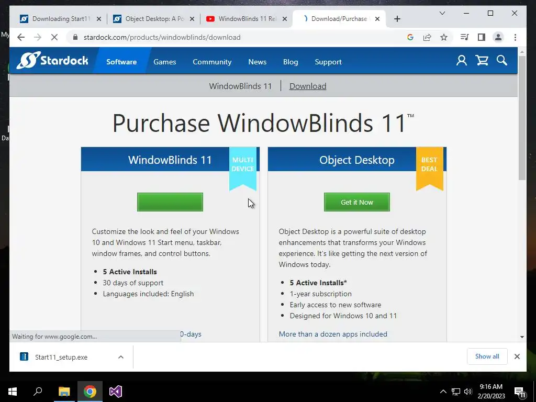This screenshot has height=402, width=536.
Task: Open File Explorer from the taskbar
Action: 64,392
